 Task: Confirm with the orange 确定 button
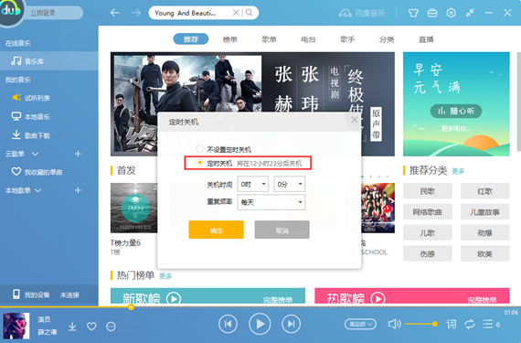tap(217, 230)
